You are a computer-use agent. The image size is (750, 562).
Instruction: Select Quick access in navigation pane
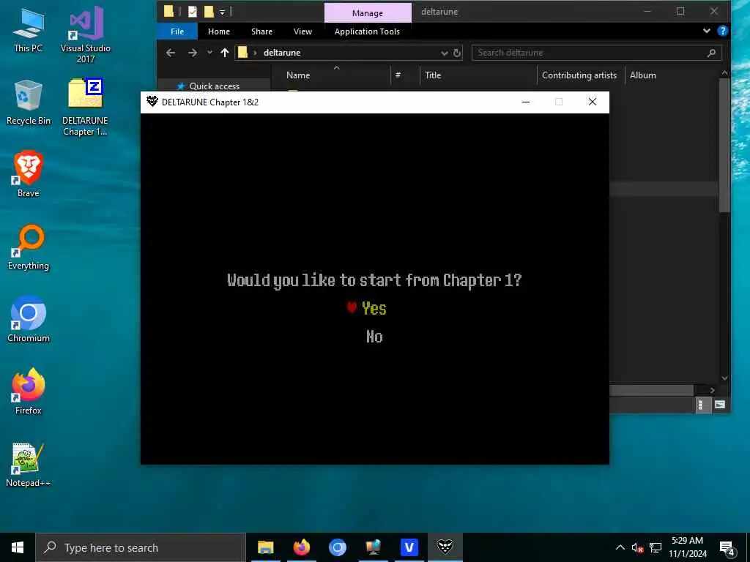click(x=215, y=86)
